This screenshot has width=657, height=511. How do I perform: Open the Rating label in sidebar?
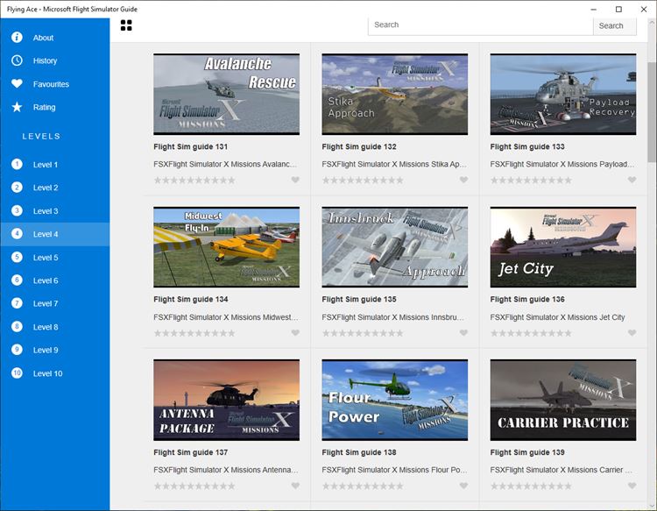pyautogui.click(x=44, y=107)
